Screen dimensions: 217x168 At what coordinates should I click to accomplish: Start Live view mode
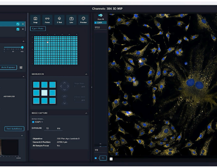[x=71, y=20]
